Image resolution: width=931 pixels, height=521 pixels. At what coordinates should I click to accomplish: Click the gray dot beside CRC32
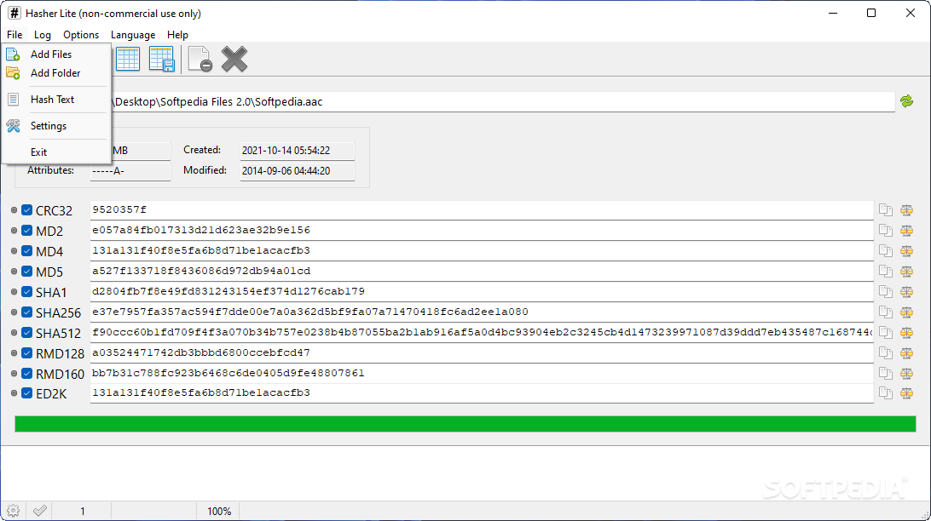click(14, 209)
